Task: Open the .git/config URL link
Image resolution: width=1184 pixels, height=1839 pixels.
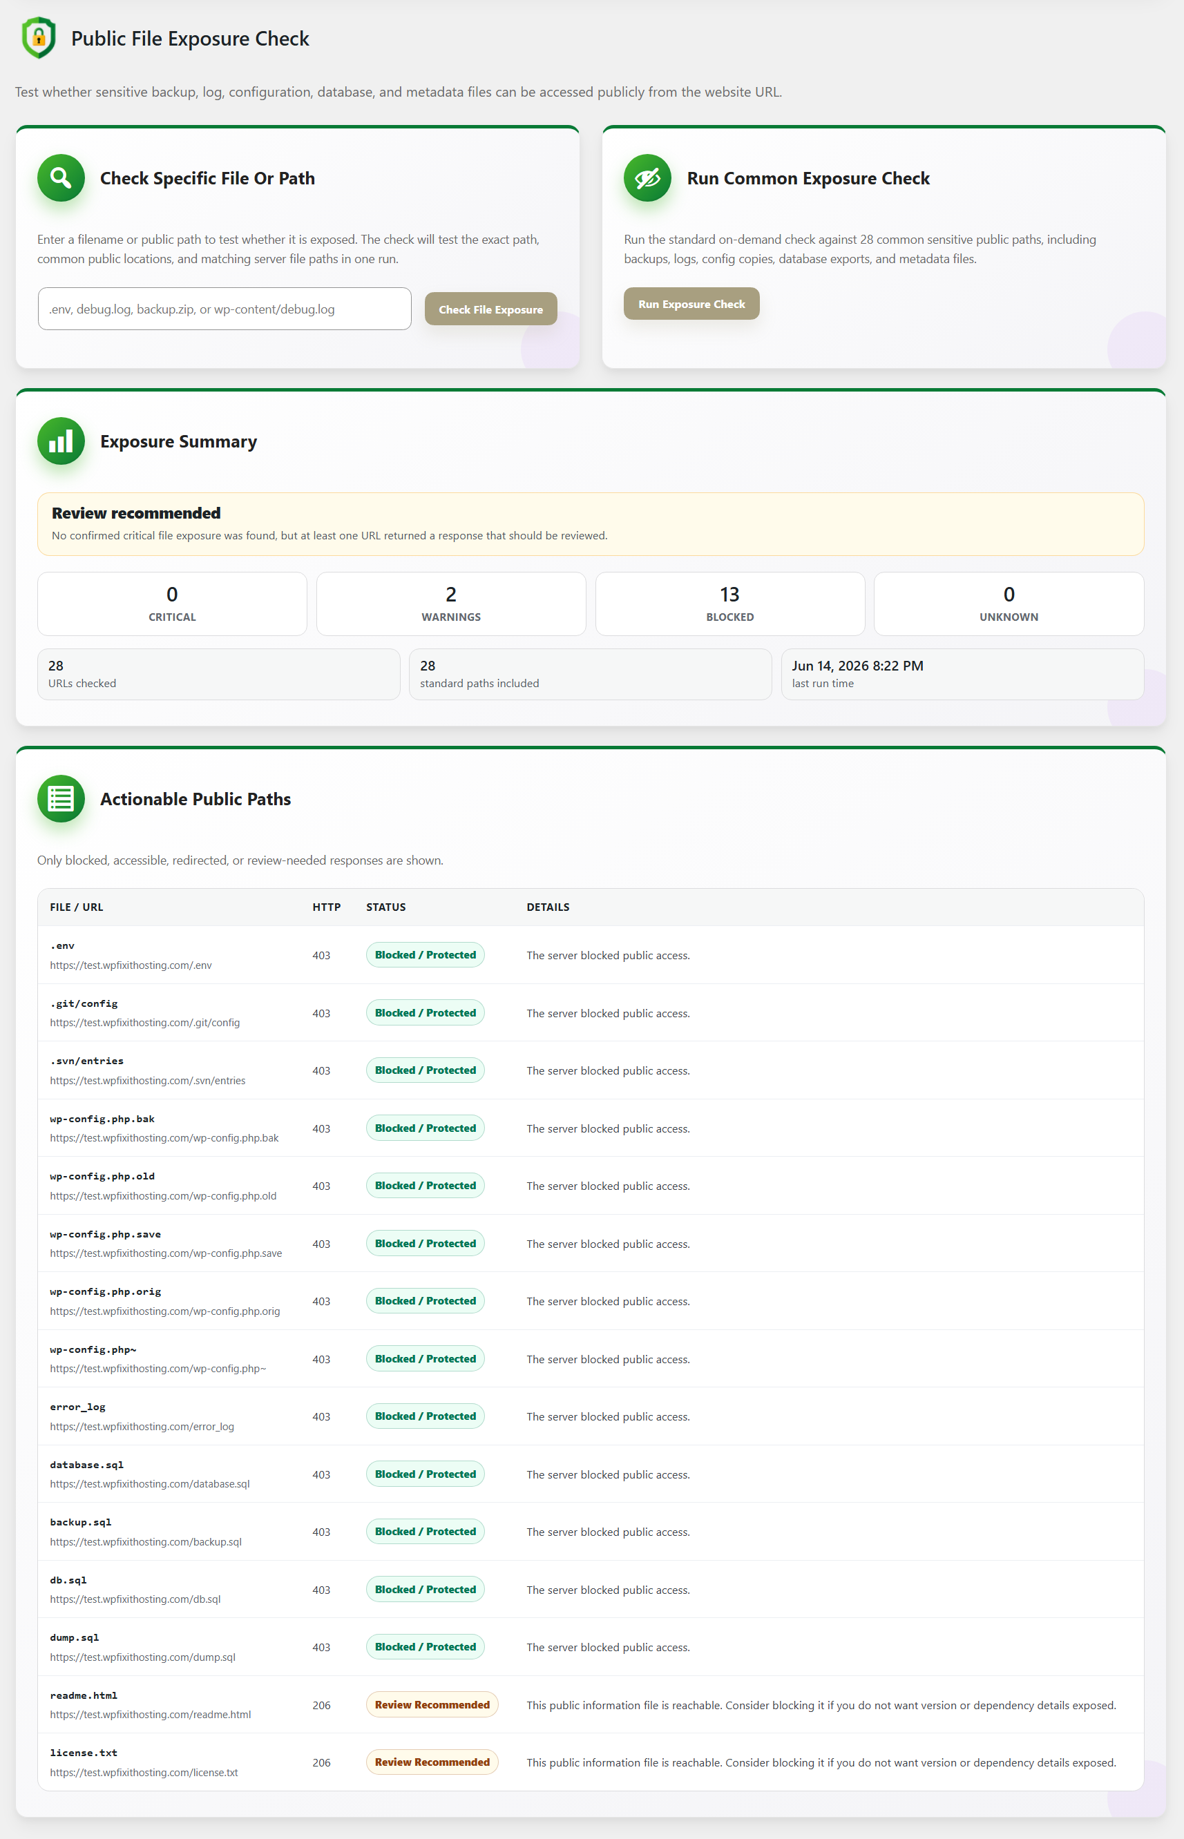Action: coord(144,1023)
